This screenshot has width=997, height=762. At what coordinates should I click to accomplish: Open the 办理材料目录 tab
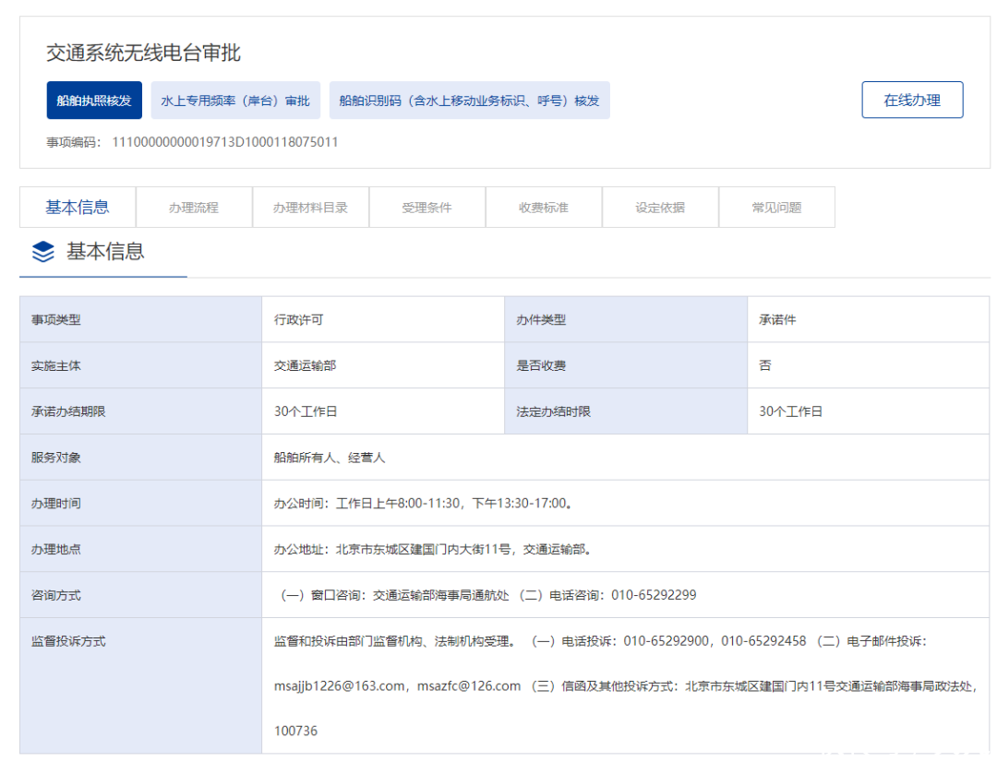coord(310,207)
